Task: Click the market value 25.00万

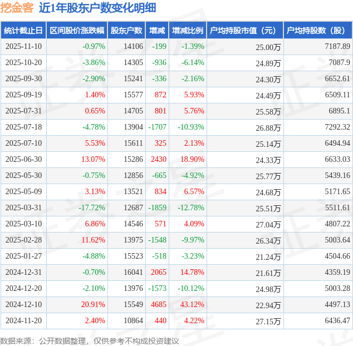Action: (268, 47)
